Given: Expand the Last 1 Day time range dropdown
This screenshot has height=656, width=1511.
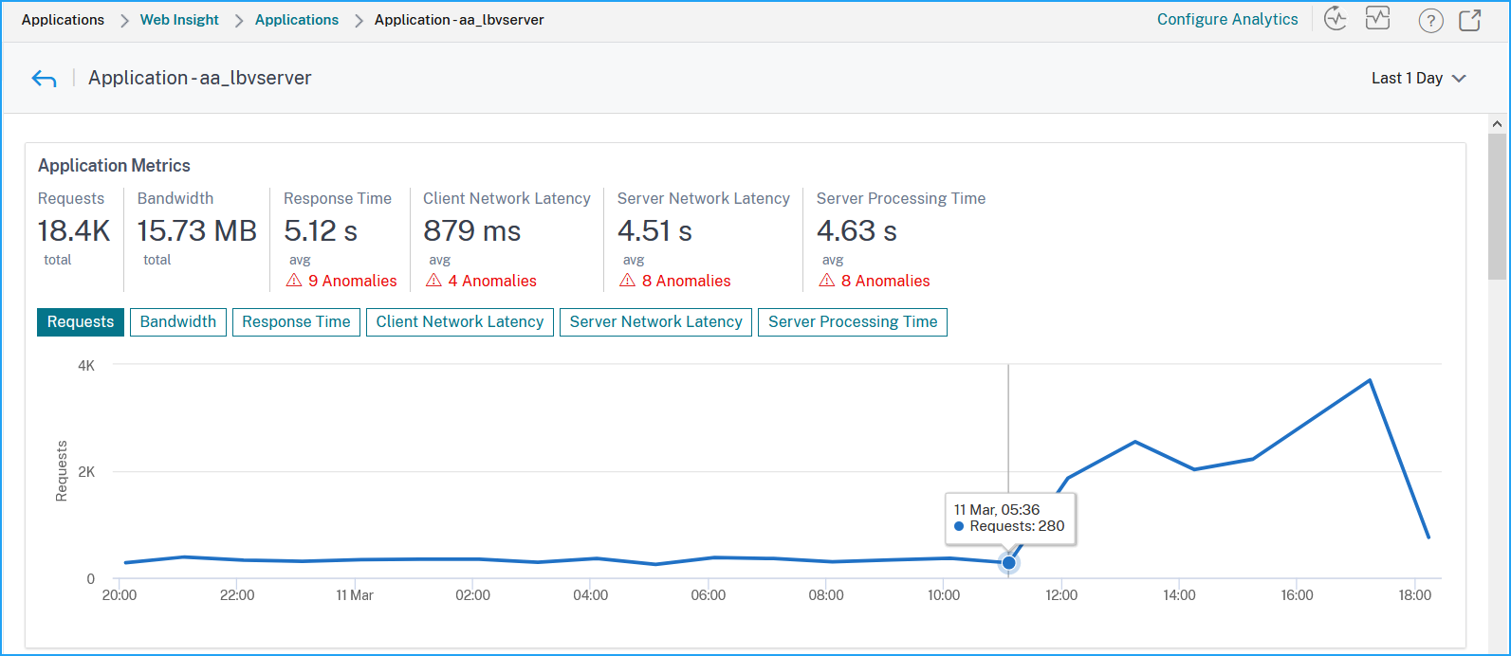Looking at the screenshot, I should coord(1419,79).
